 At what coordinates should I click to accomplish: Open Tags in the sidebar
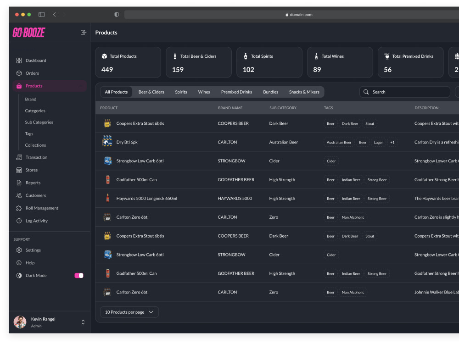point(29,133)
